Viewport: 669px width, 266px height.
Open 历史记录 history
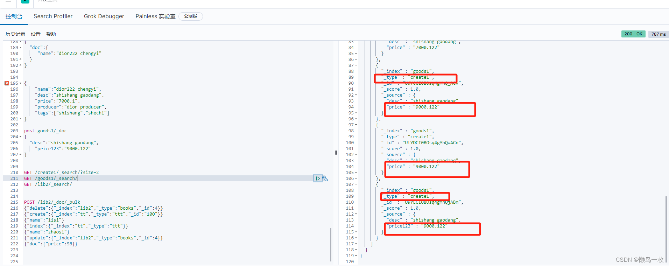[x=15, y=34]
